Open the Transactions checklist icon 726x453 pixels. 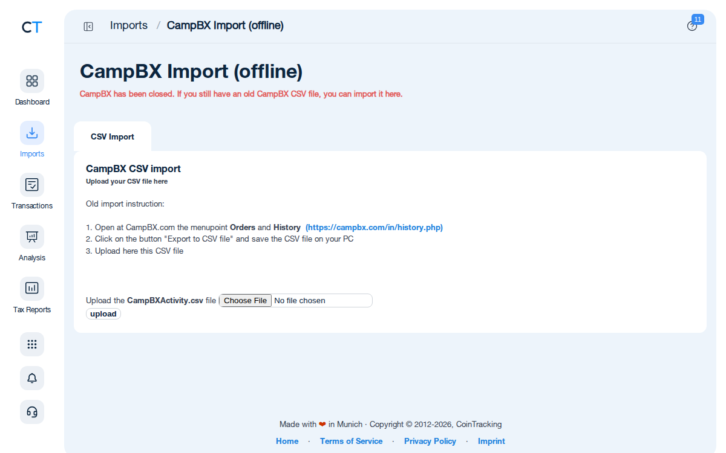pyautogui.click(x=32, y=185)
